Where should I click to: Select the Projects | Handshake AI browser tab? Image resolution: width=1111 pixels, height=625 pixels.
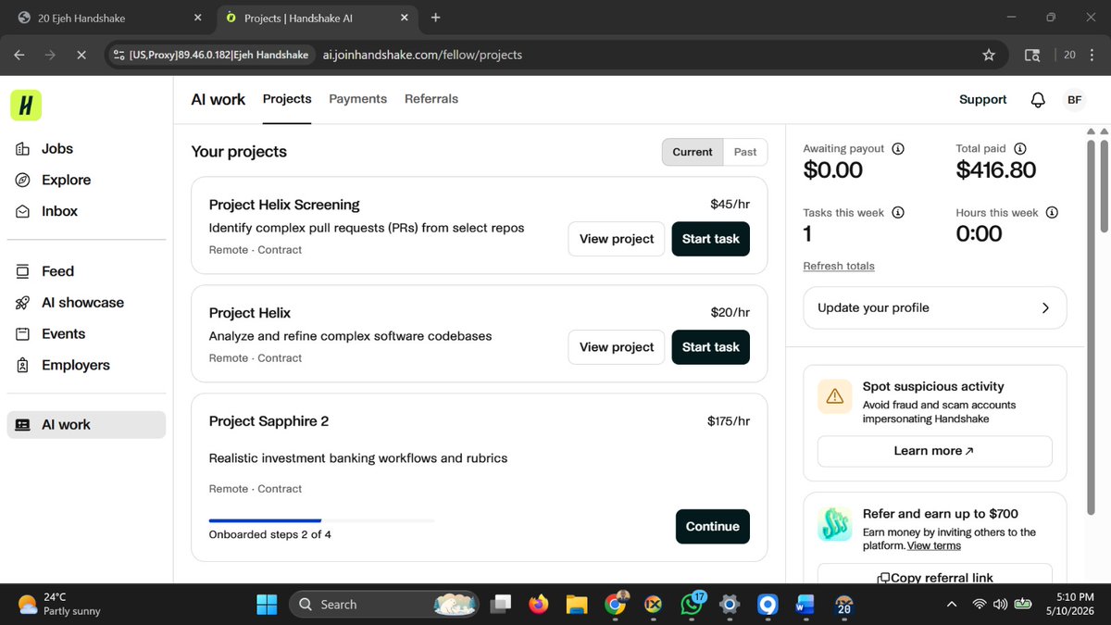(x=317, y=18)
